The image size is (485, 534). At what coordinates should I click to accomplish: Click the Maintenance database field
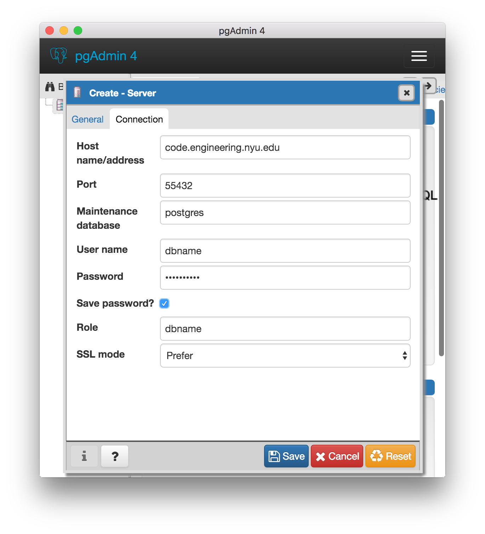[285, 212]
